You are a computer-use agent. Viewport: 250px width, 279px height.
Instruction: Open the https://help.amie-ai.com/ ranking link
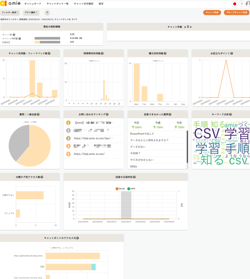click(x=89, y=154)
